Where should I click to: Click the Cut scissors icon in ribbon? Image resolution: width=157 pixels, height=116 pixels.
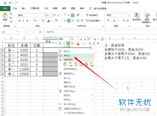click(11, 14)
